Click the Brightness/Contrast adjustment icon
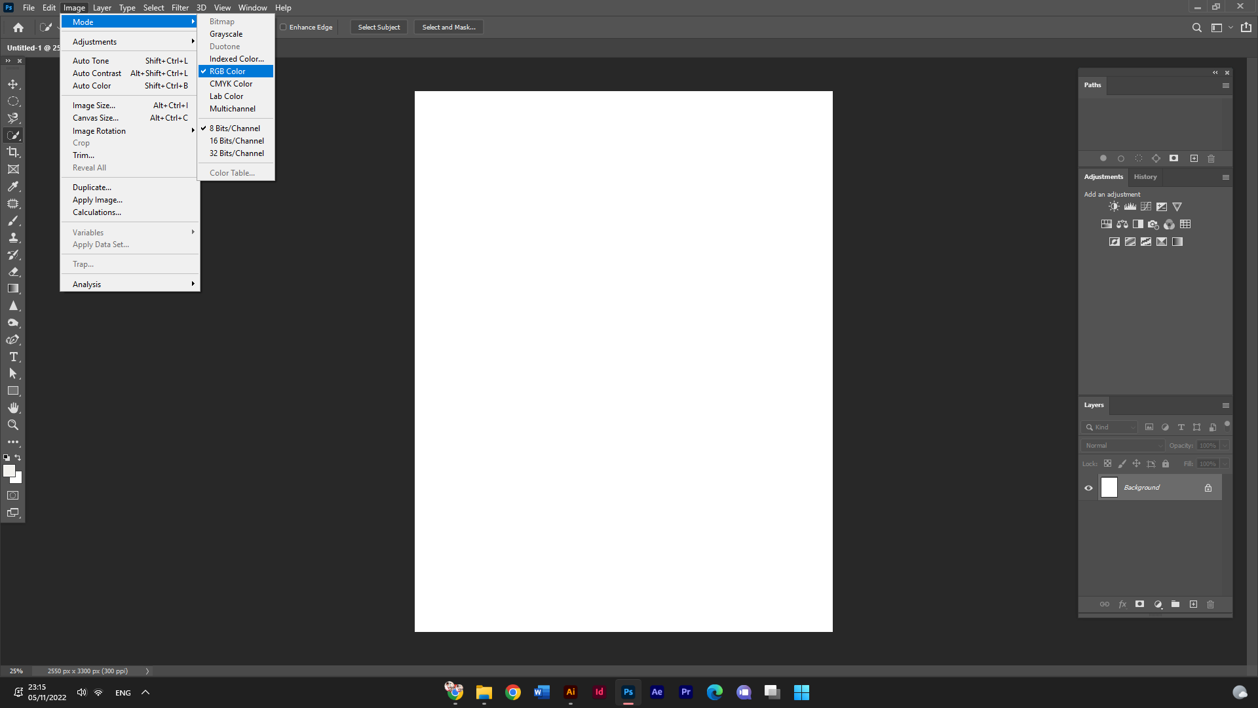The height and width of the screenshot is (708, 1258). 1114,206
